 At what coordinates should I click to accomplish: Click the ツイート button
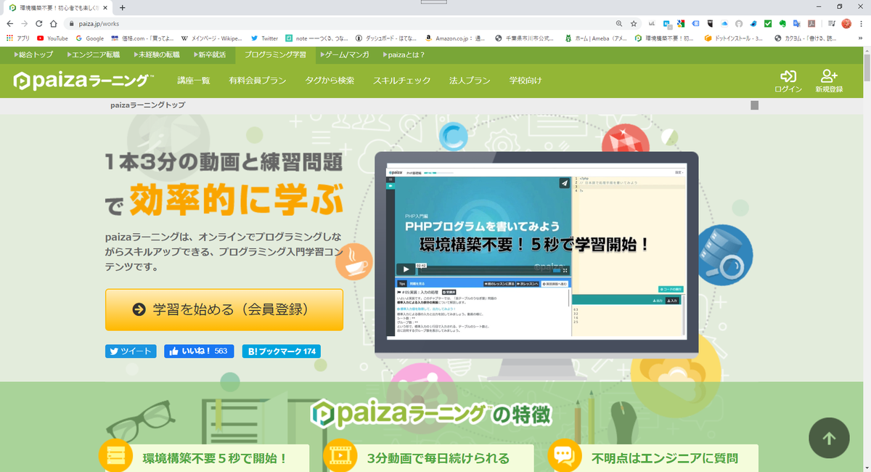point(131,351)
